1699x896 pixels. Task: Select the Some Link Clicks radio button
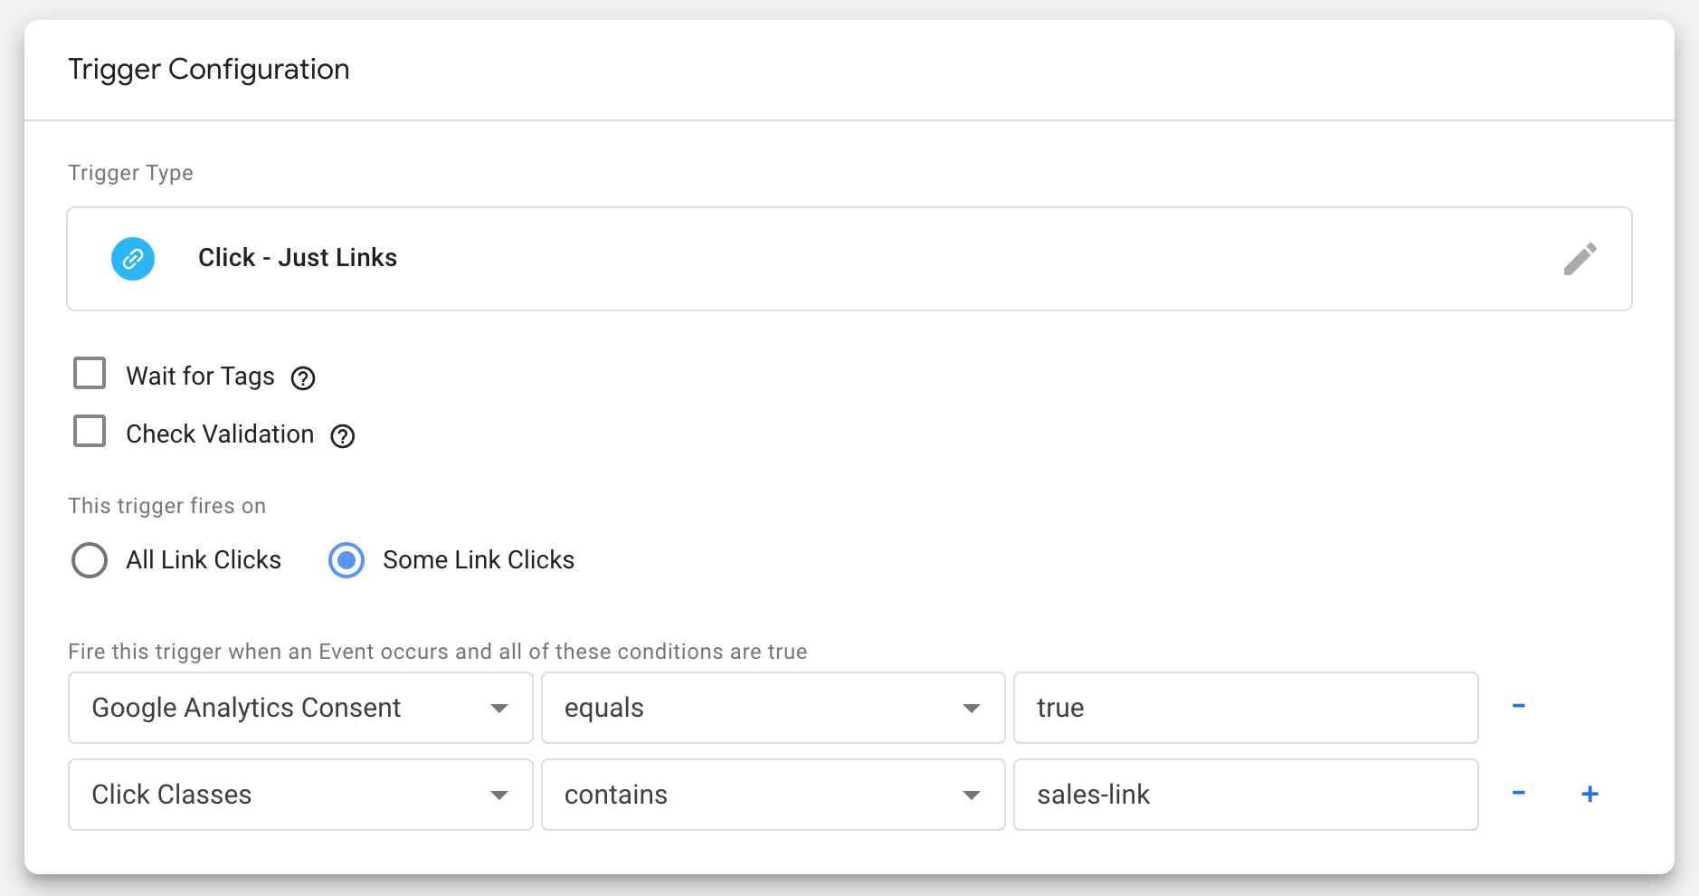[x=346, y=560]
